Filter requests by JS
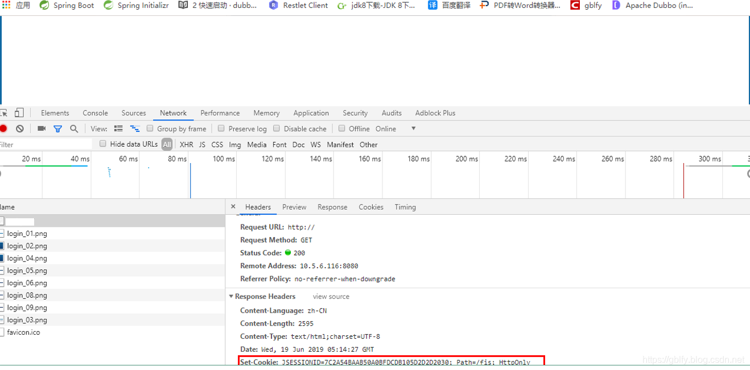 [x=202, y=145]
